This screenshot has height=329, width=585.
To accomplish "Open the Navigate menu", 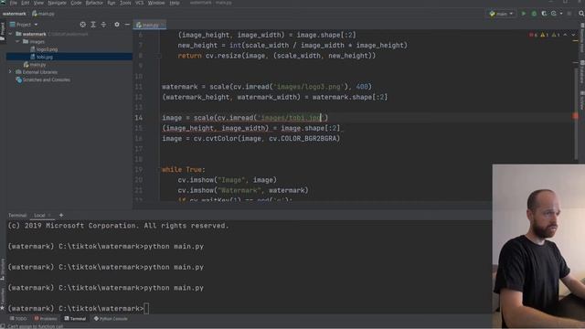I will click(57, 3).
